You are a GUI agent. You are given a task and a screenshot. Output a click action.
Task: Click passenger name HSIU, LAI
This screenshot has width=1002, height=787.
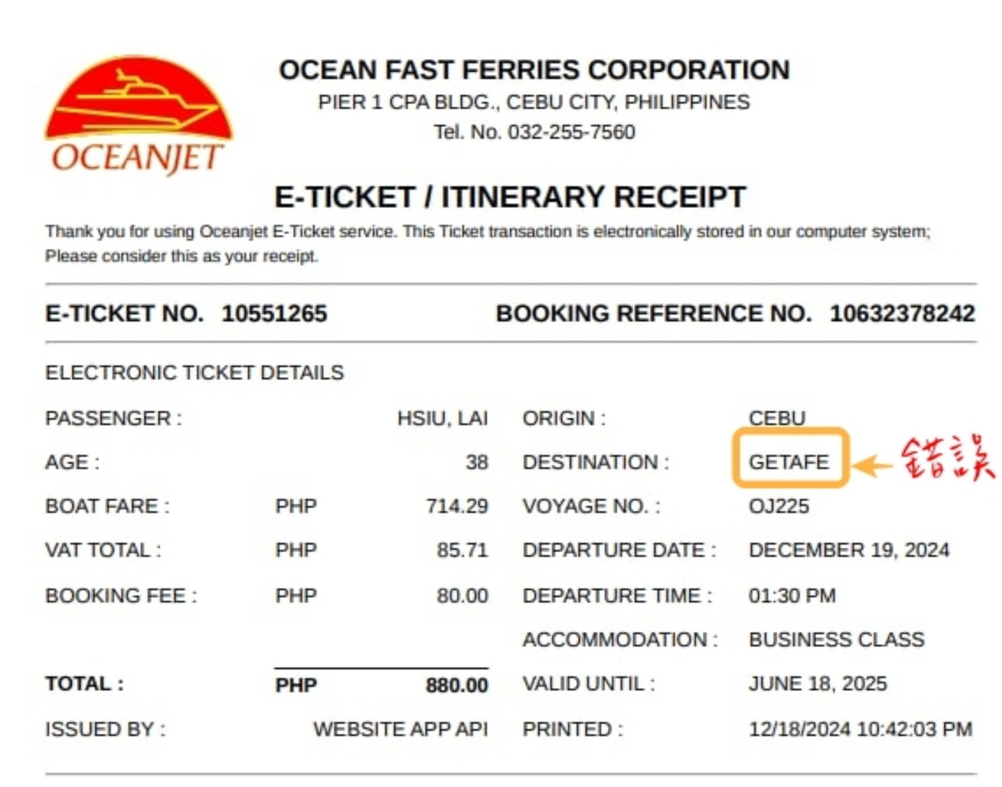point(443,418)
